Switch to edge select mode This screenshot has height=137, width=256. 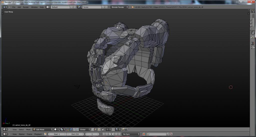click(96, 130)
